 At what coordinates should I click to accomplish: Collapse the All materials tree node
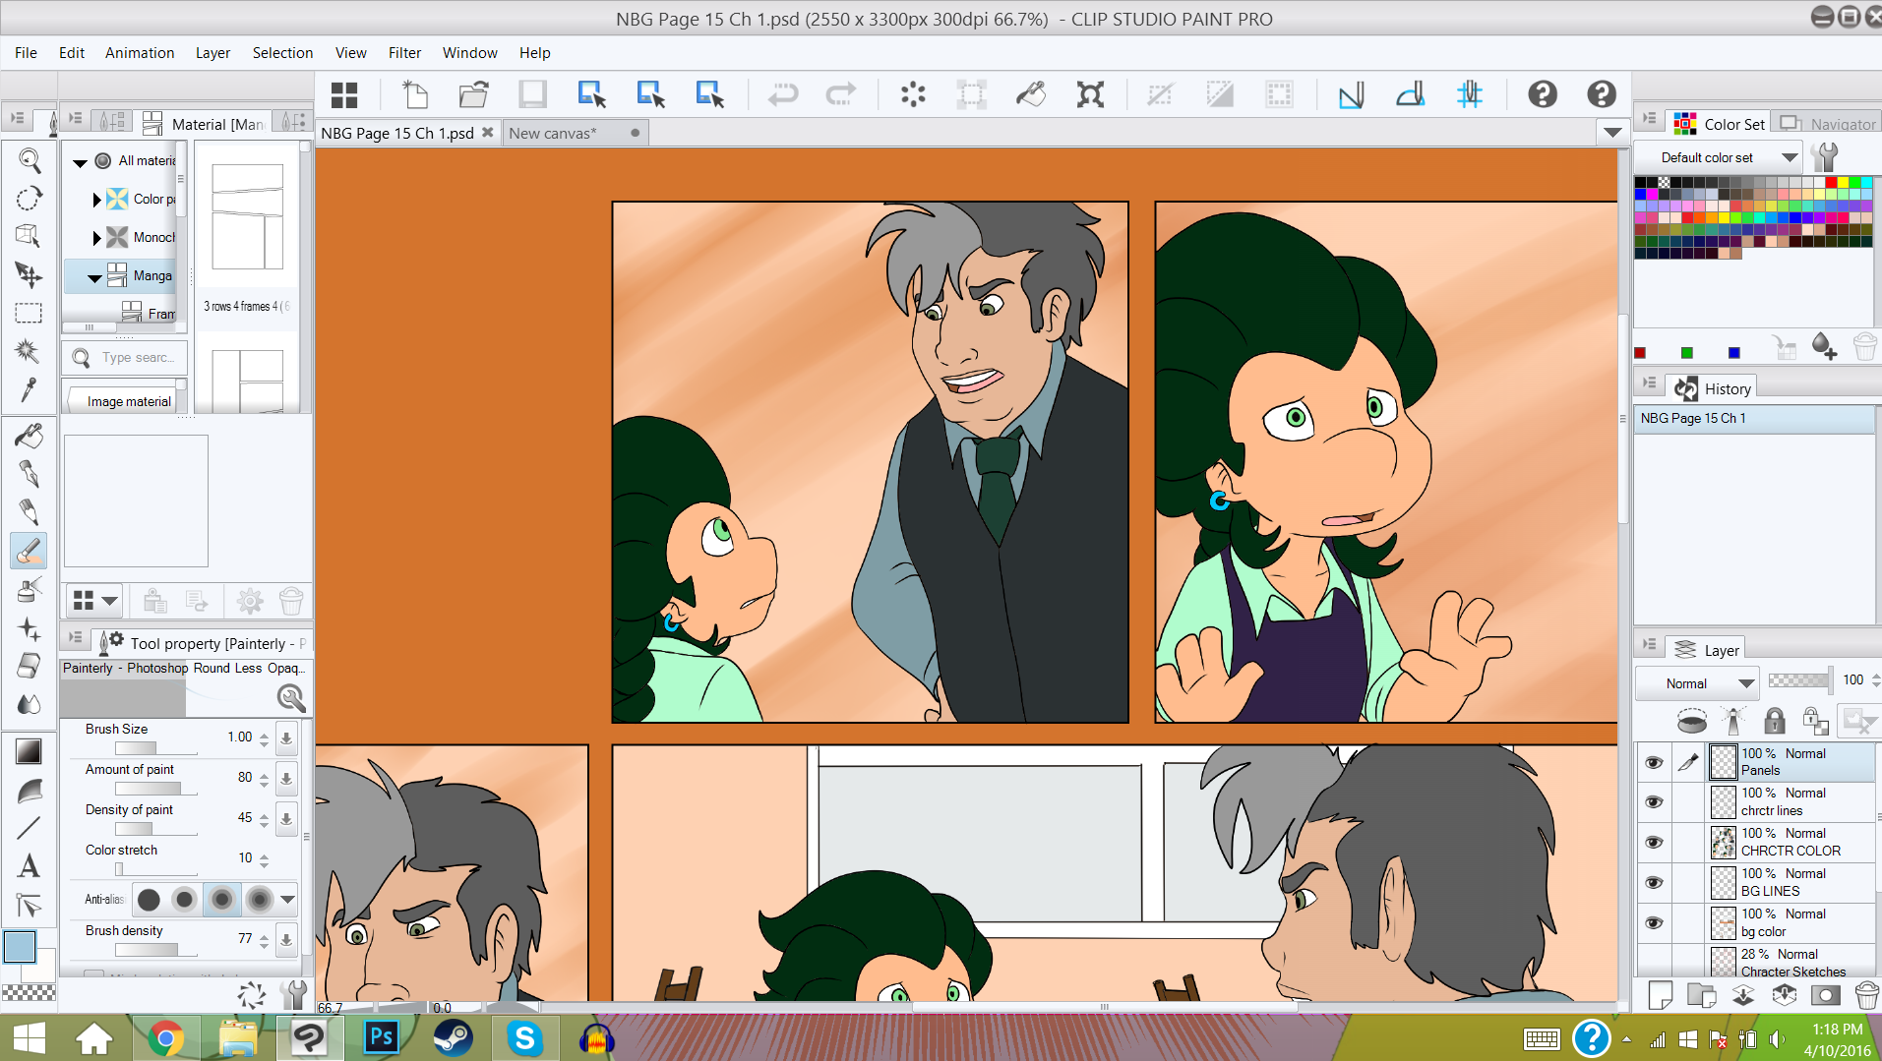tap(81, 162)
